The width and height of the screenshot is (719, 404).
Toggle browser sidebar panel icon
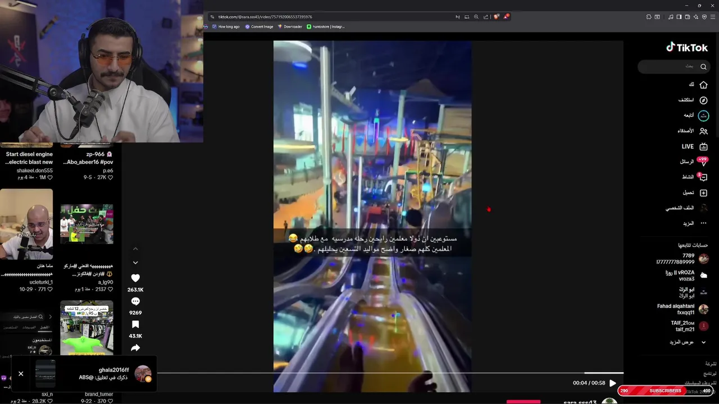coord(679,17)
